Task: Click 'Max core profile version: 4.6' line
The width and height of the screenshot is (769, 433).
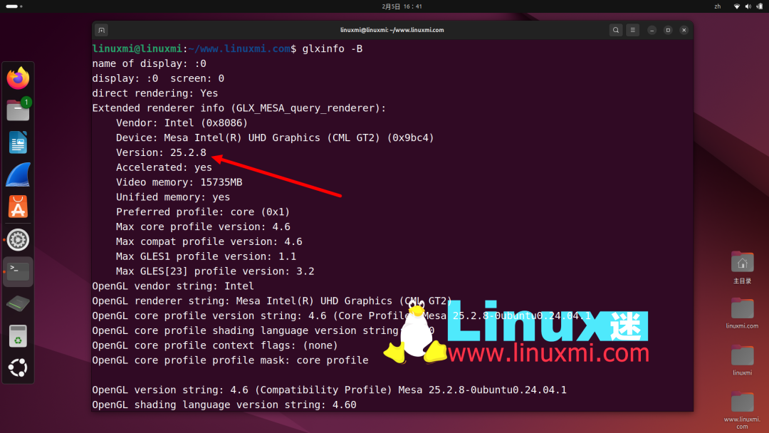Action: click(x=203, y=226)
